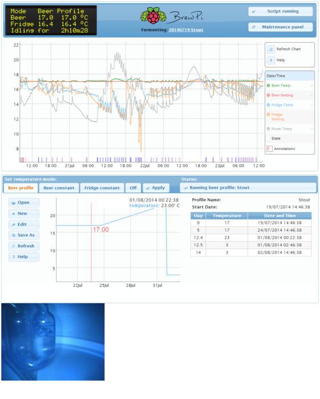Click the start date 19/07/2014 14:46:38 value
Screen dimensions: 320x399
(288, 207)
